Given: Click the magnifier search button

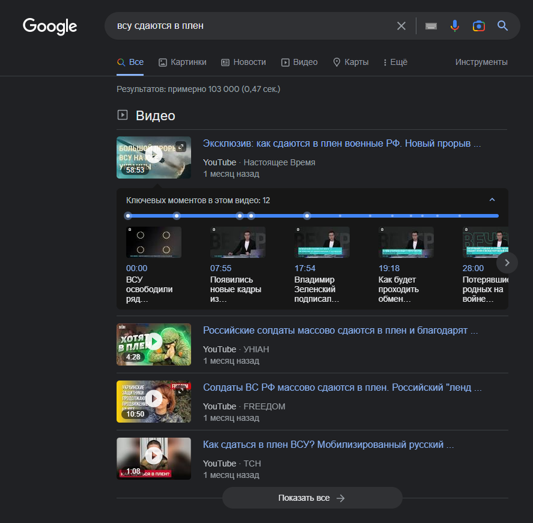Looking at the screenshot, I should [x=502, y=26].
